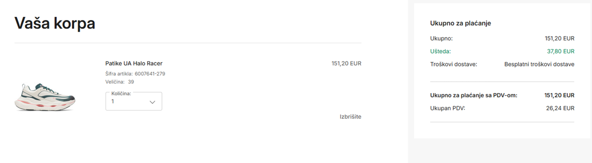Image resolution: width=592 pixels, height=163 pixels.
Task: Click the item price beside the product name
Action: [346, 63]
